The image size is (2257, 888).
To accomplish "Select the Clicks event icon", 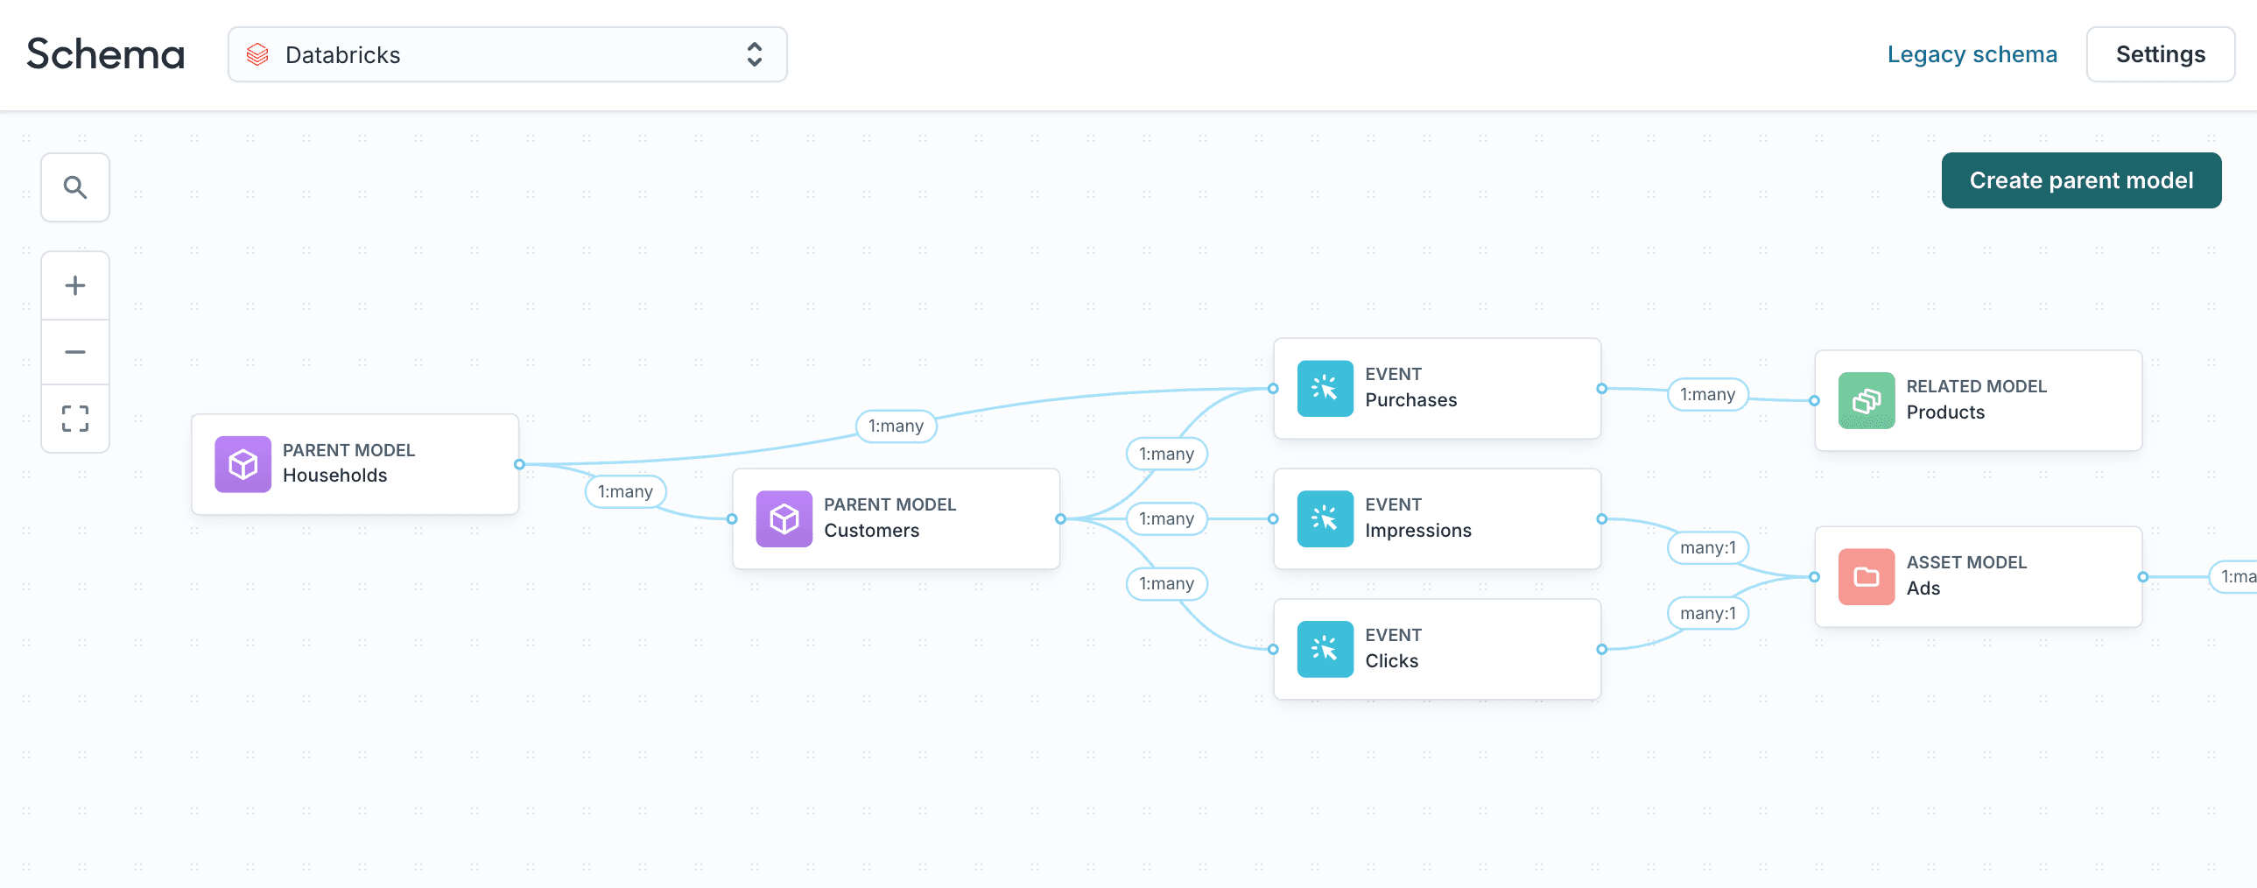I will tap(1325, 649).
